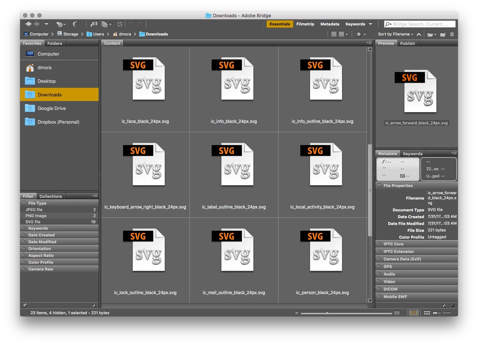Select the Essentials workspace

[x=280, y=24]
